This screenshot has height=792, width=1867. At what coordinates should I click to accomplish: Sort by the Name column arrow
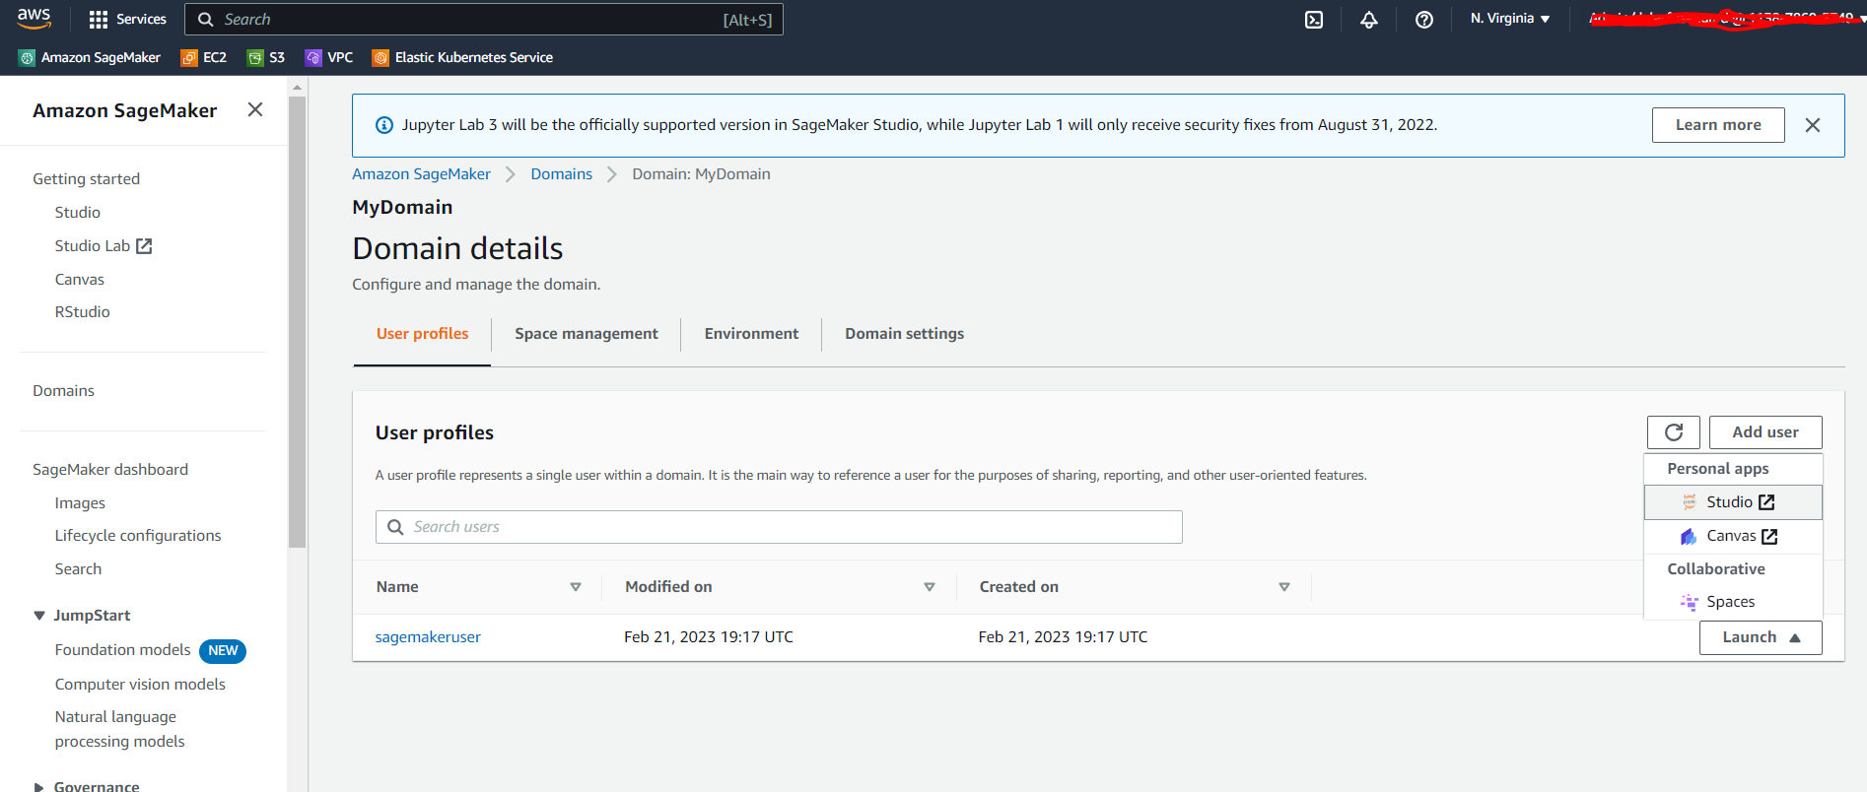point(576,587)
